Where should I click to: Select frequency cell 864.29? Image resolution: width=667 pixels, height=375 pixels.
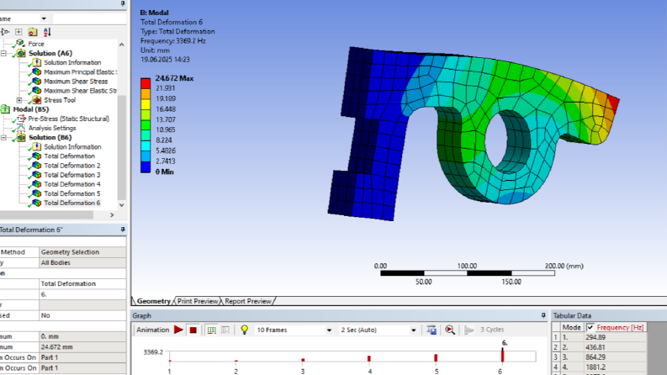[616, 357]
